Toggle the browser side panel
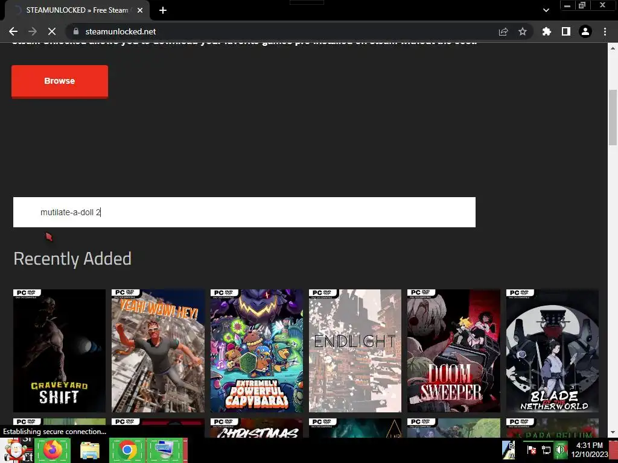 pyautogui.click(x=566, y=31)
